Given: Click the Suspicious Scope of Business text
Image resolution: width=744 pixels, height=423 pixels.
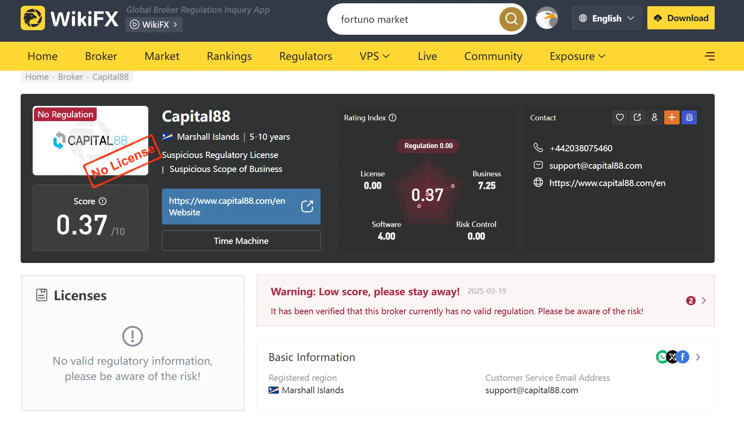Looking at the screenshot, I should coord(226,169).
